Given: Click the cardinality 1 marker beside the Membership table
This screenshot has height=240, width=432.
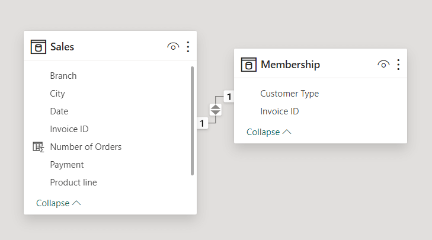Looking at the screenshot, I should click(229, 97).
